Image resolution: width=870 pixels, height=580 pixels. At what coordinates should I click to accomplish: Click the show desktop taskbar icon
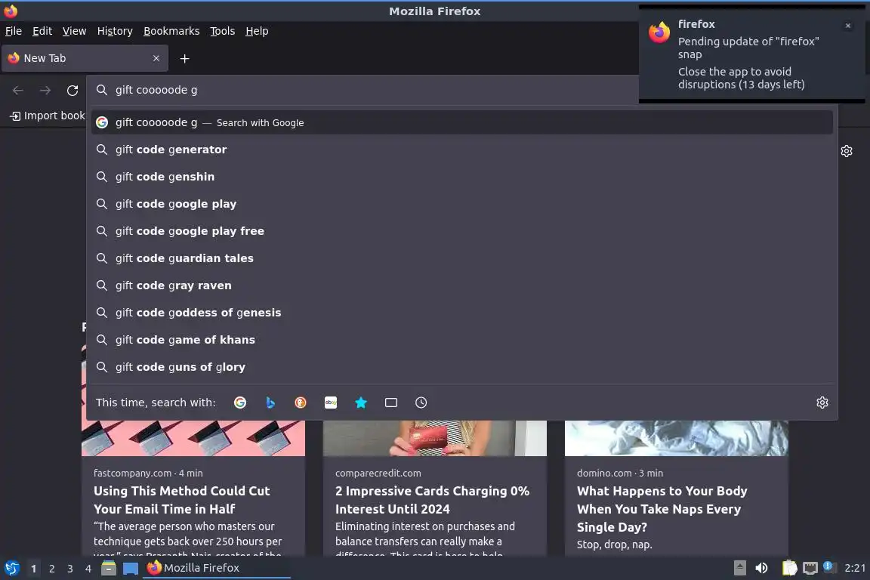tap(131, 568)
